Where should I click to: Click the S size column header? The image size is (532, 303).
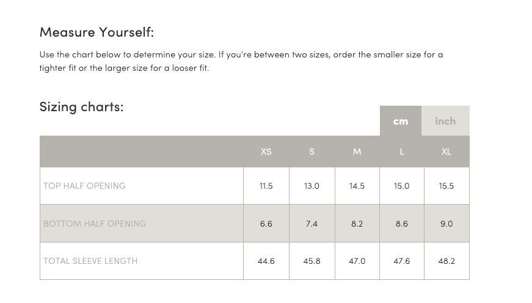coord(312,151)
